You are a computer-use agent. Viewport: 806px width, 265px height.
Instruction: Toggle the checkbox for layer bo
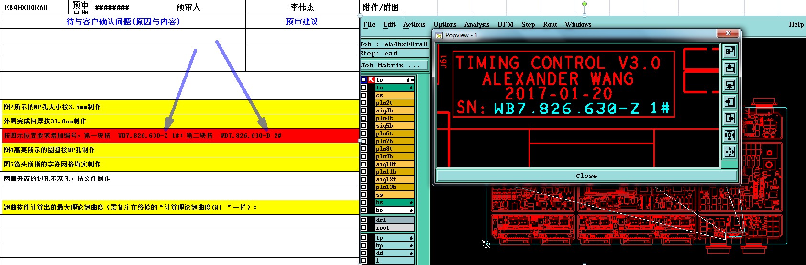(x=364, y=210)
